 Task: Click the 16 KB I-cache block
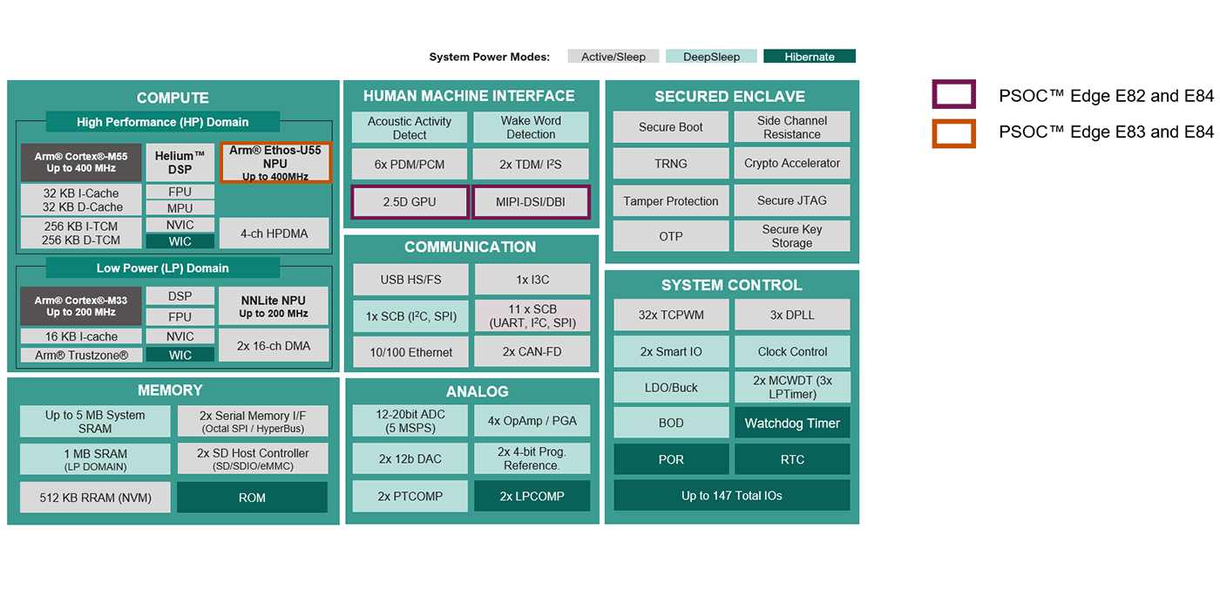point(81,336)
